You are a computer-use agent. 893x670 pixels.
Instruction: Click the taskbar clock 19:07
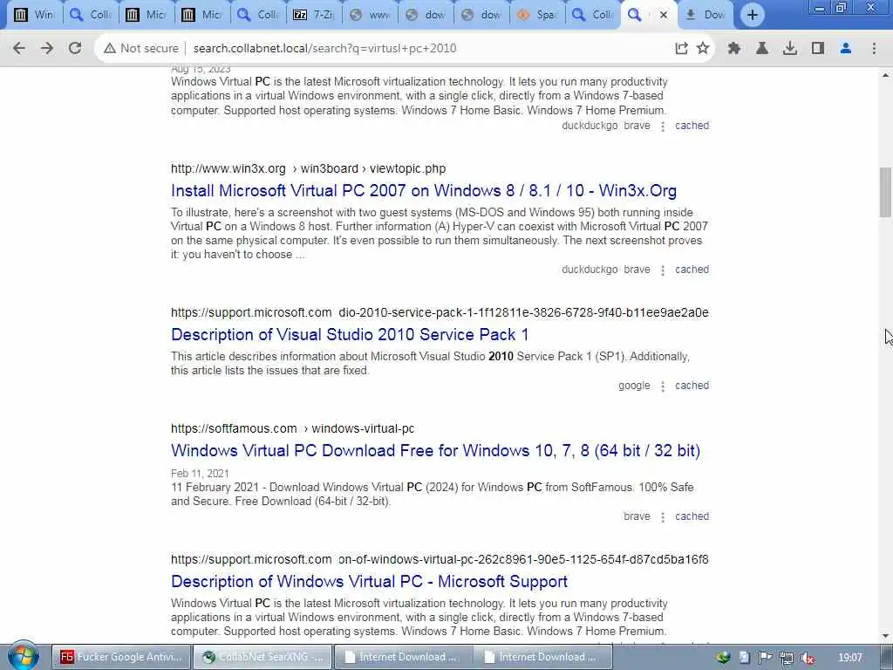click(849, 658)
